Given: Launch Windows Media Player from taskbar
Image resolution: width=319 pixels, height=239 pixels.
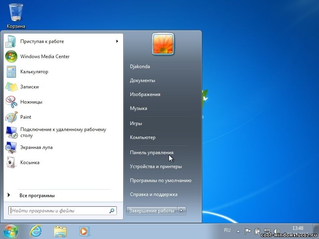Looking at the screenshot, I should pos(85,231).
